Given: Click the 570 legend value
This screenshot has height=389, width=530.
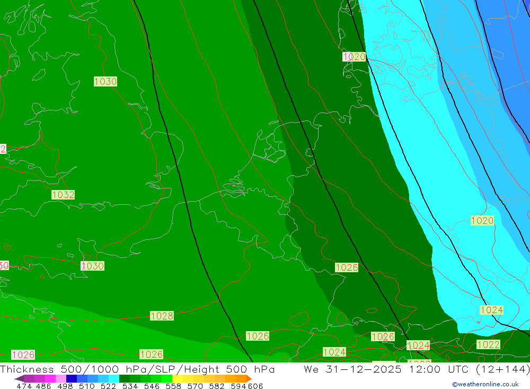Looking at the screenshot, I should (195, 386).
